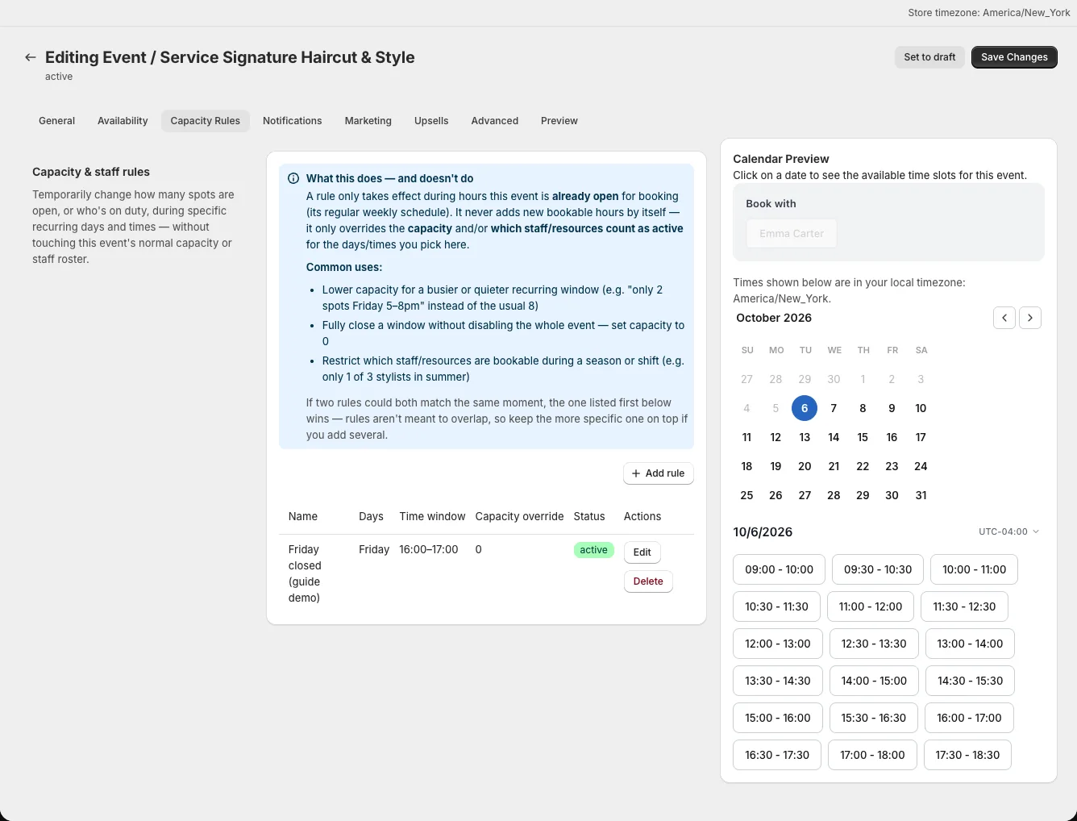
Task: Click October 31 in the calendar
Action: tap(921, 495)
